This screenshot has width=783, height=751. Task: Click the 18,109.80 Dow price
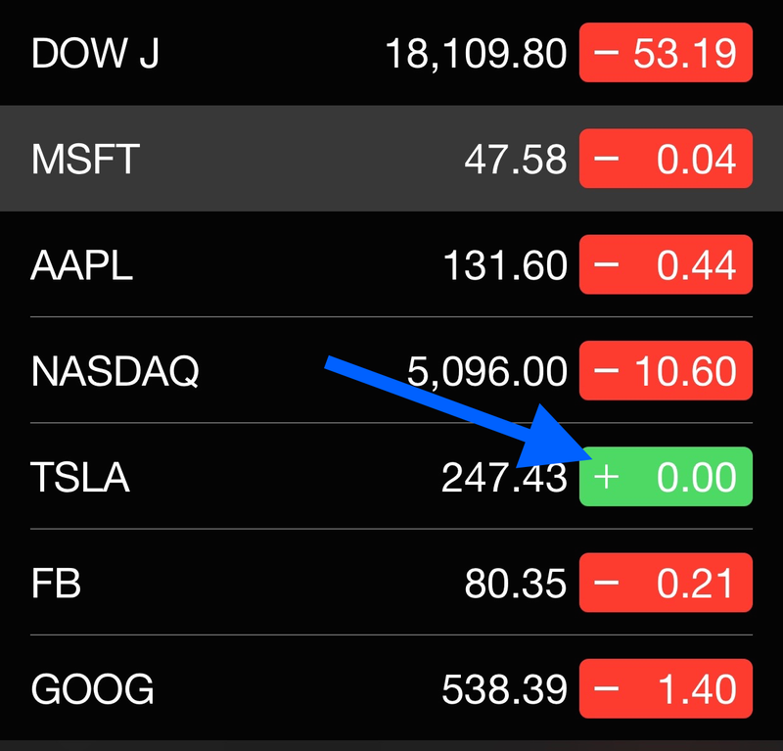(x=476, y=54)
